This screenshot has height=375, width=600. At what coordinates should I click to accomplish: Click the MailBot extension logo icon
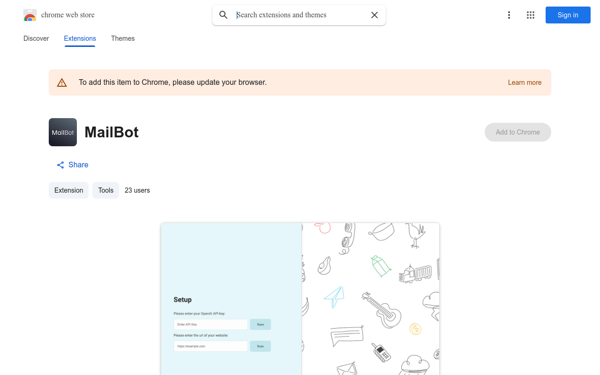point(63,132)
